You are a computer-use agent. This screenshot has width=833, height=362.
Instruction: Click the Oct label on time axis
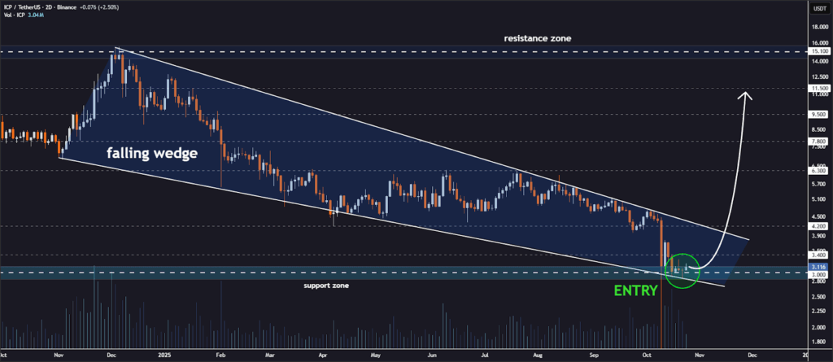[648, 355]
